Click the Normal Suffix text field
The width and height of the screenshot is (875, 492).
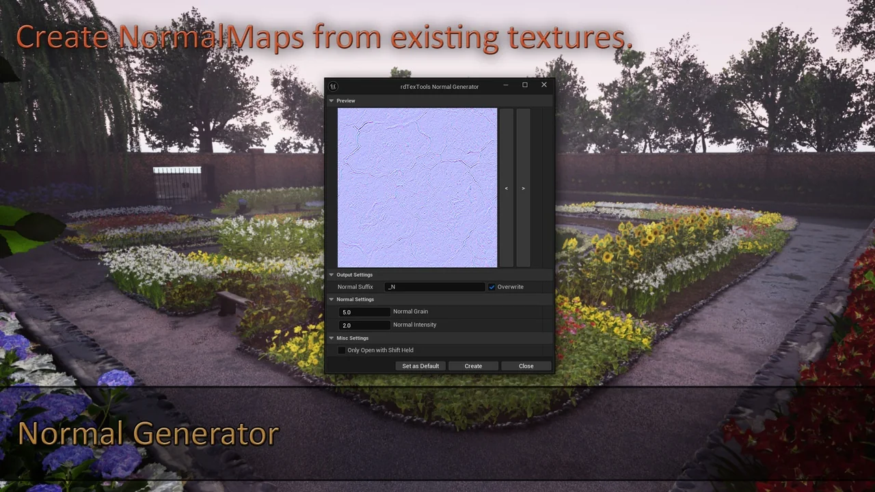(435, 287)
